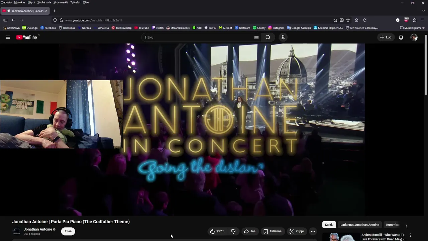This screenshot has width=428, height=241.
Task: Subscribe with Tilaa button
Action: [68, 231]
